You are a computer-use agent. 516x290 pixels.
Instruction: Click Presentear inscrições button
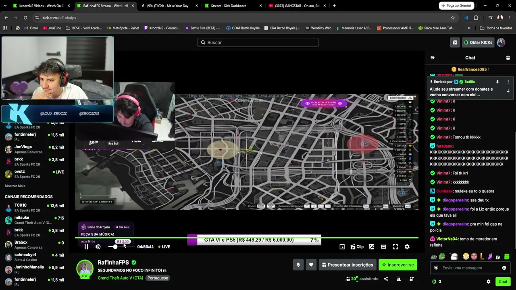[347, 265]
